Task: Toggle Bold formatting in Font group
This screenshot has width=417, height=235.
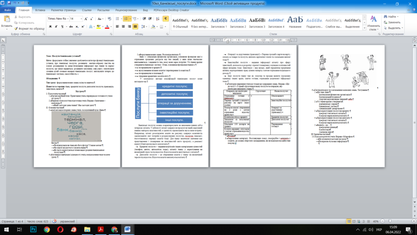Action: (x=50, y=27)
